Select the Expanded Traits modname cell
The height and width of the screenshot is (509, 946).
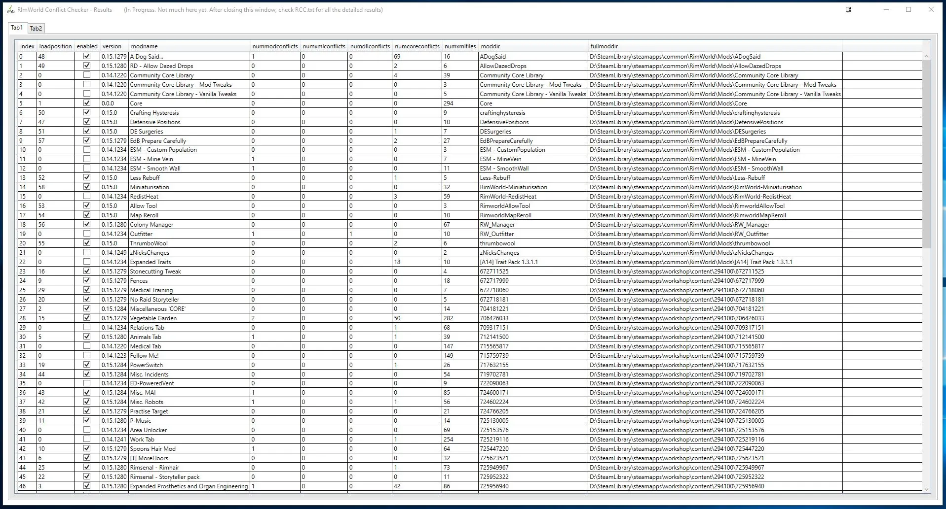189,262
